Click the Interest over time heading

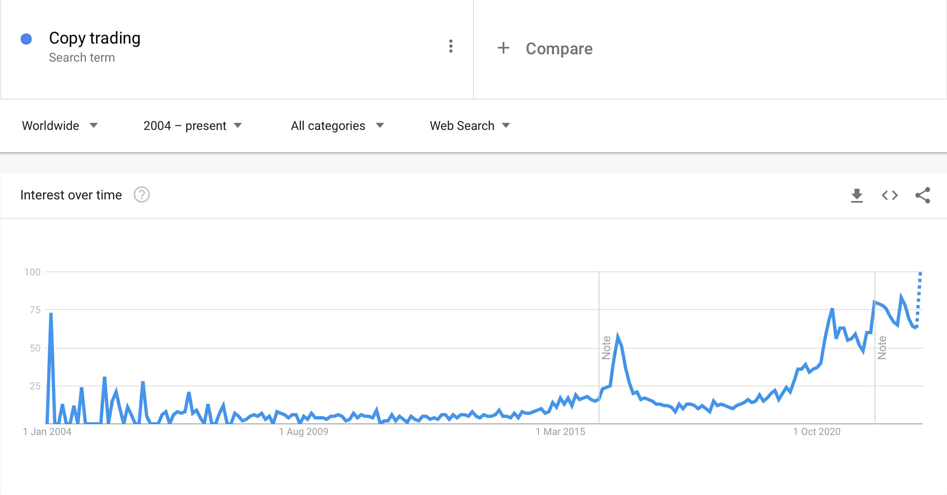pyautogui.click(x=71, y=195)
